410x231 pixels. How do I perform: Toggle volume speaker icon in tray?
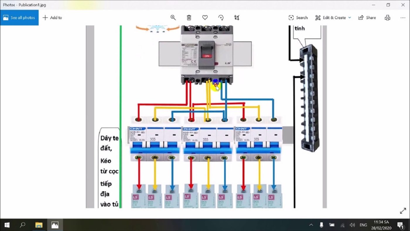tap(352, 225)
